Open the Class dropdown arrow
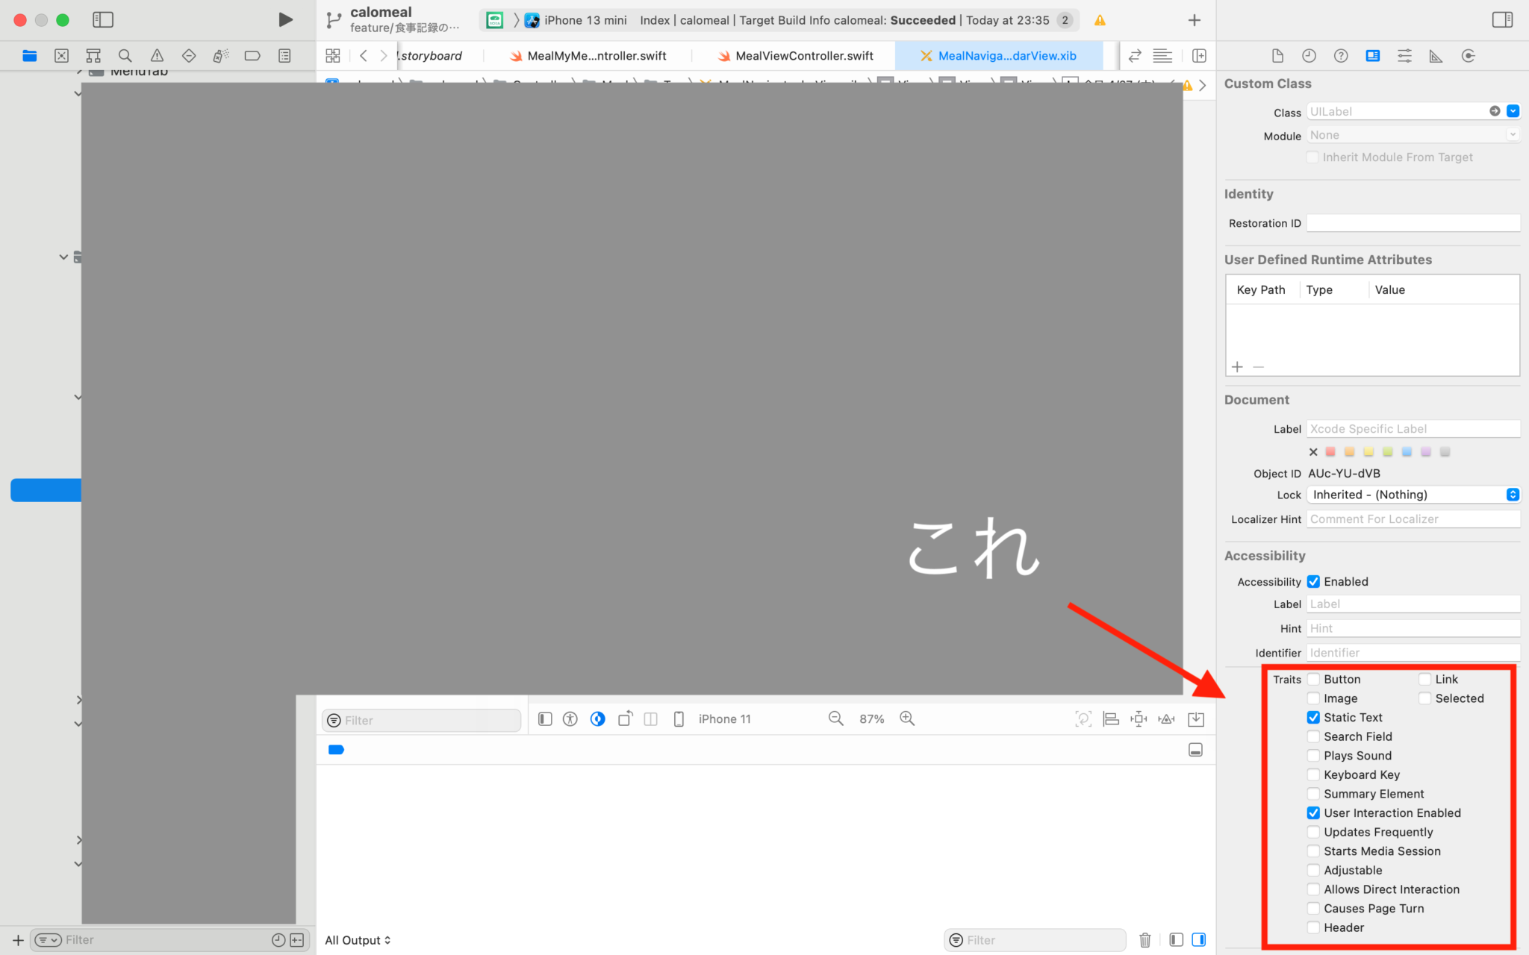 point(1513,111)
